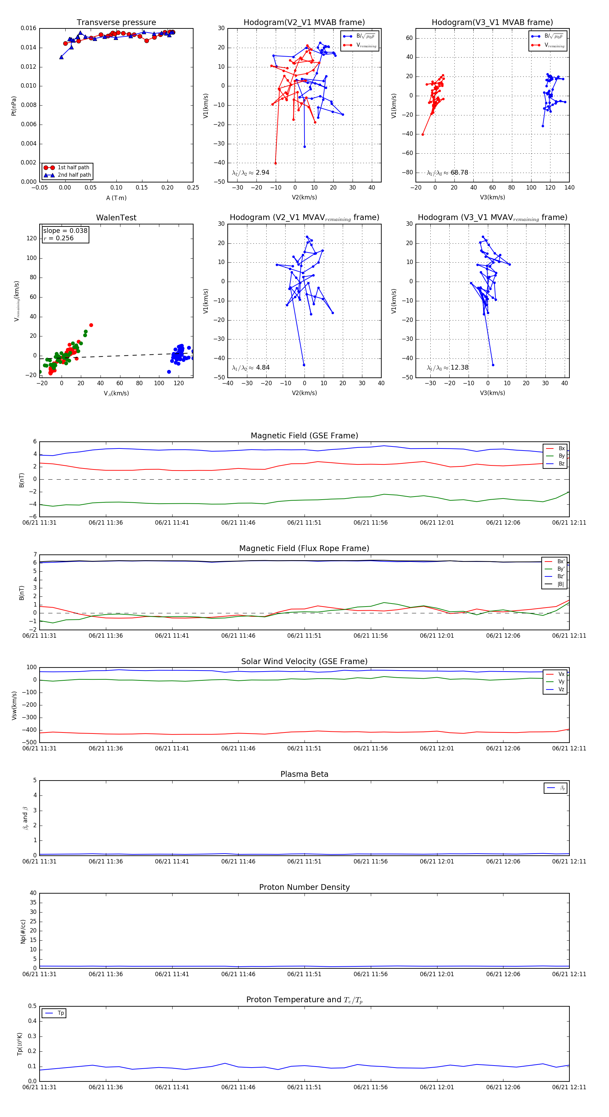The width and height of the screenshot is (609, 1117).
Task: Select the '2nd half path' legend entry
Action: click(x=67, y=175)
